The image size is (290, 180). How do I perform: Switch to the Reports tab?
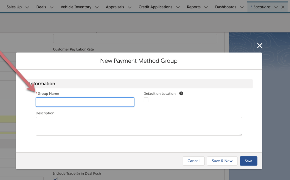(194, 7)
